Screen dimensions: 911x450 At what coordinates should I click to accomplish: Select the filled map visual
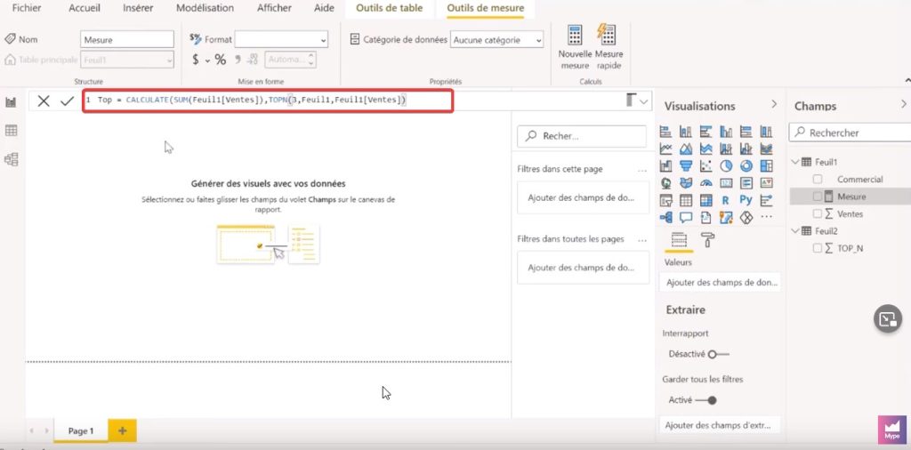pos(686,183)
